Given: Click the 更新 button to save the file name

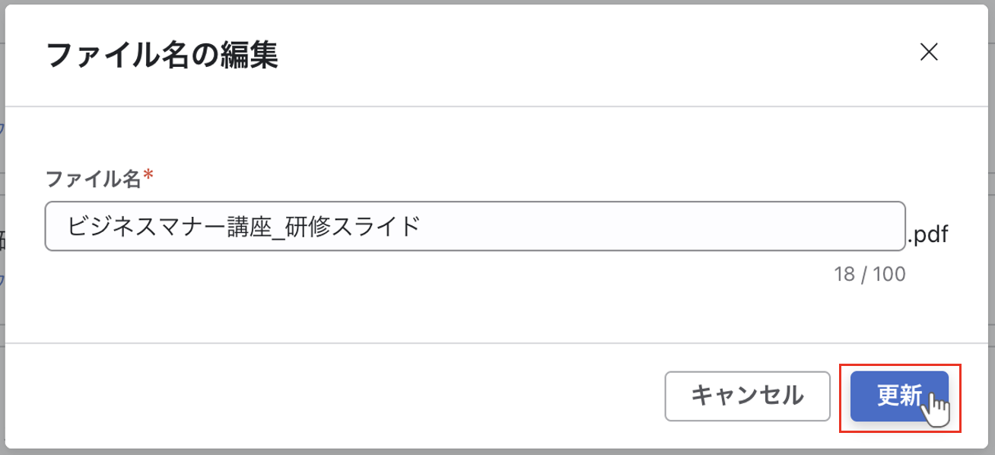Looking at the screenshot, I should [901, 396].
